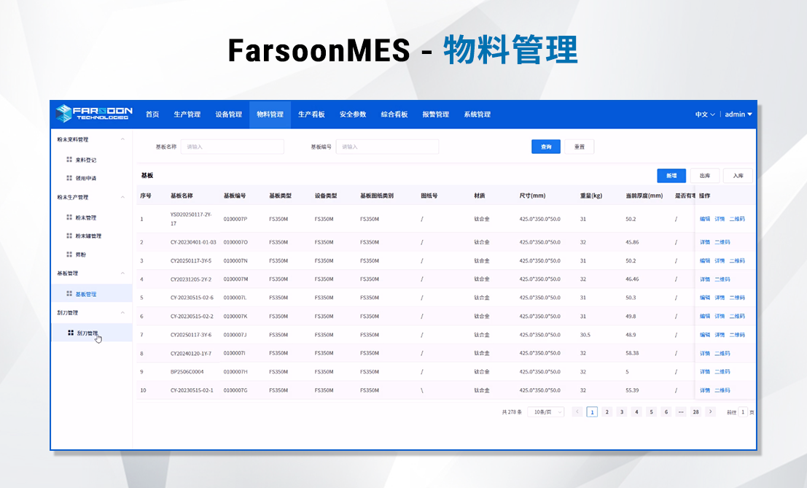Open the 10条/页 page size dropdown
Viewport: 807px width, 488px height.
coord(545,412)
